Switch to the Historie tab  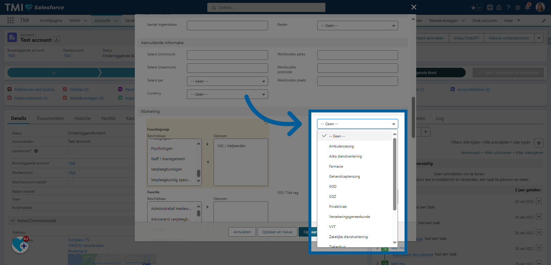point(83,118)
